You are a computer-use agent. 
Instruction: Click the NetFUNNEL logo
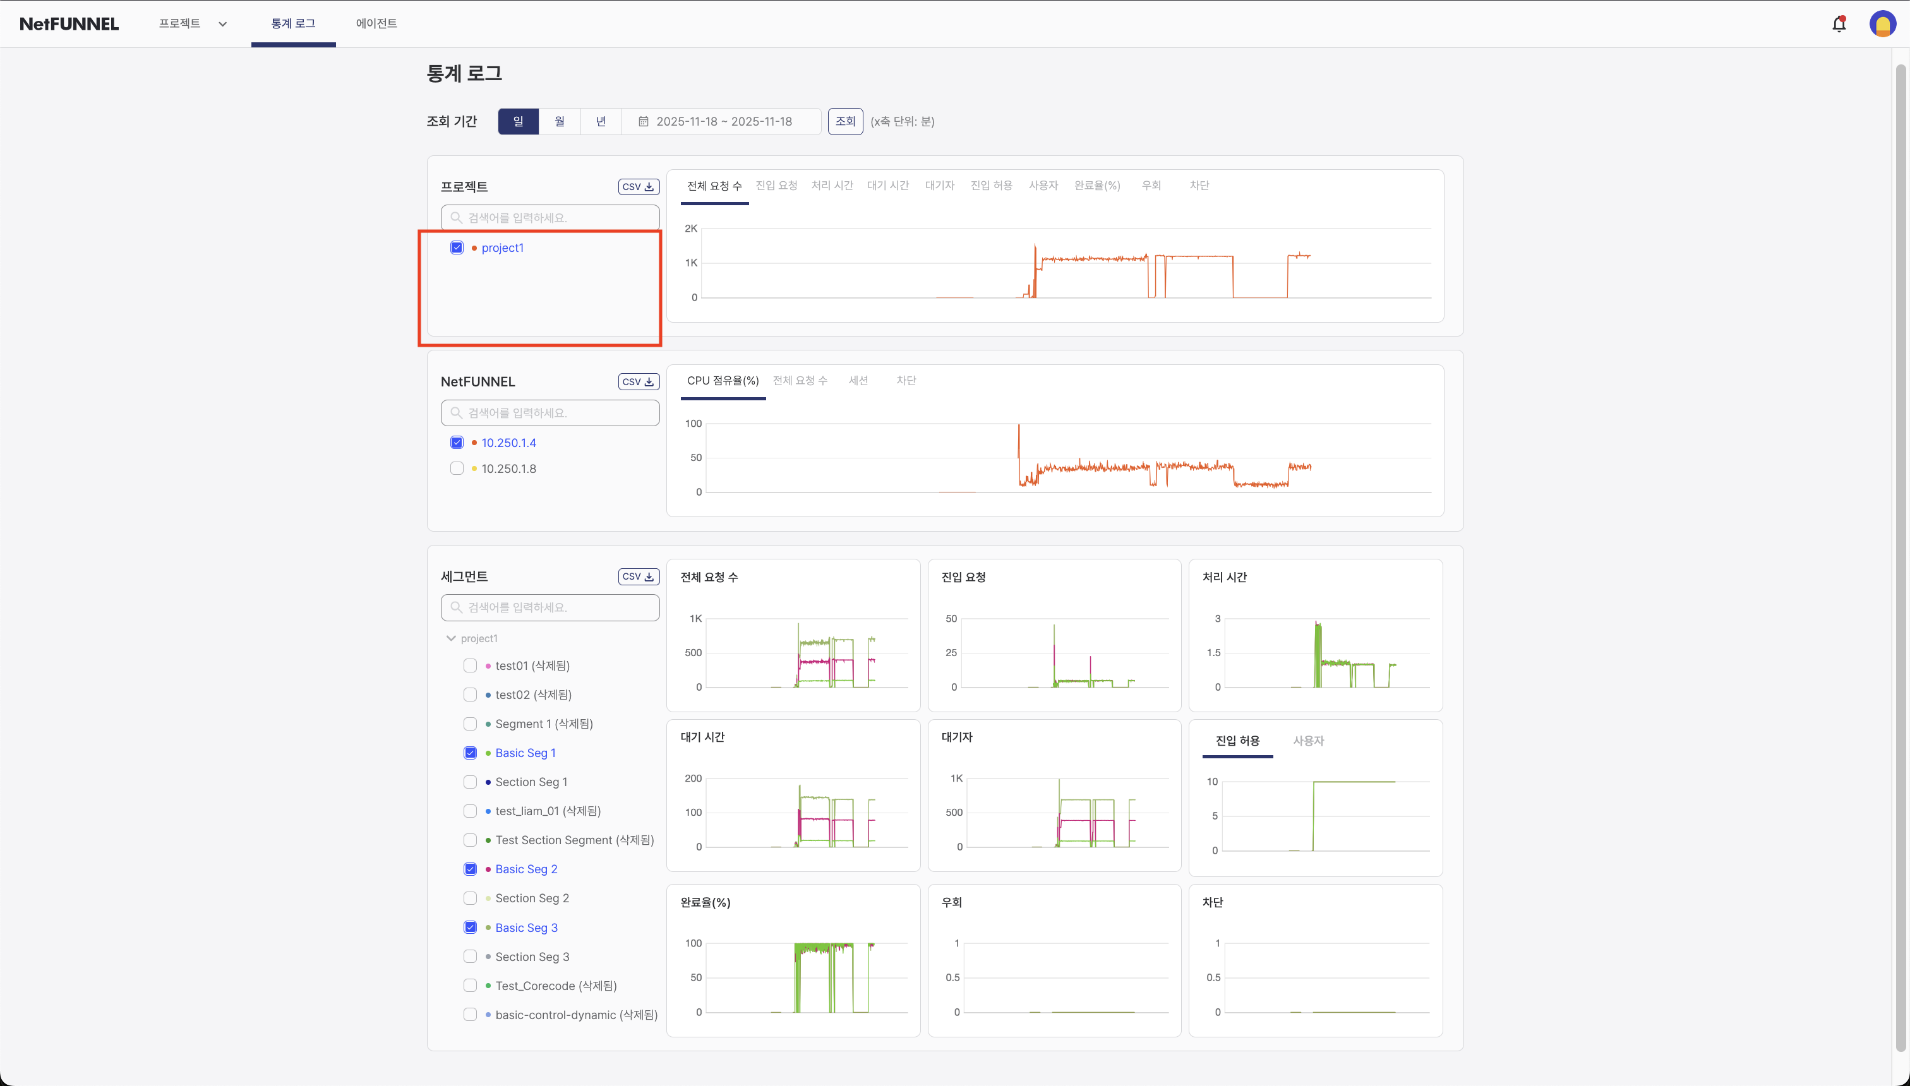click(69, 24)
